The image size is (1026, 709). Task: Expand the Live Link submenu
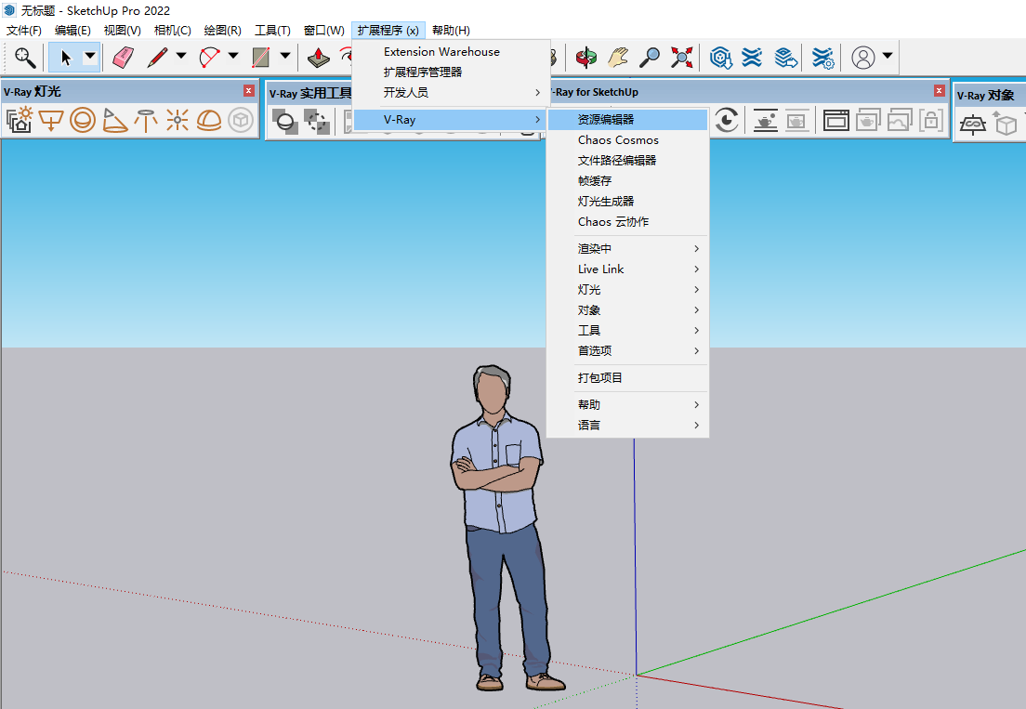627,269
